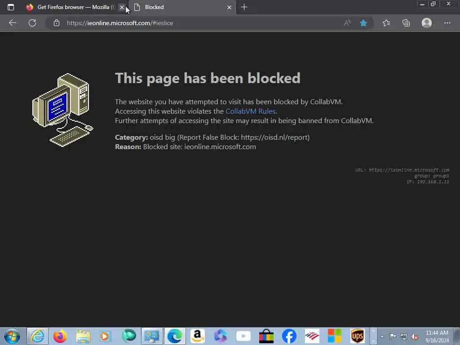Screen dimensions: 460x345
Task: Click the IP: 192.168.1.11 text
Action: pos(428,181)
